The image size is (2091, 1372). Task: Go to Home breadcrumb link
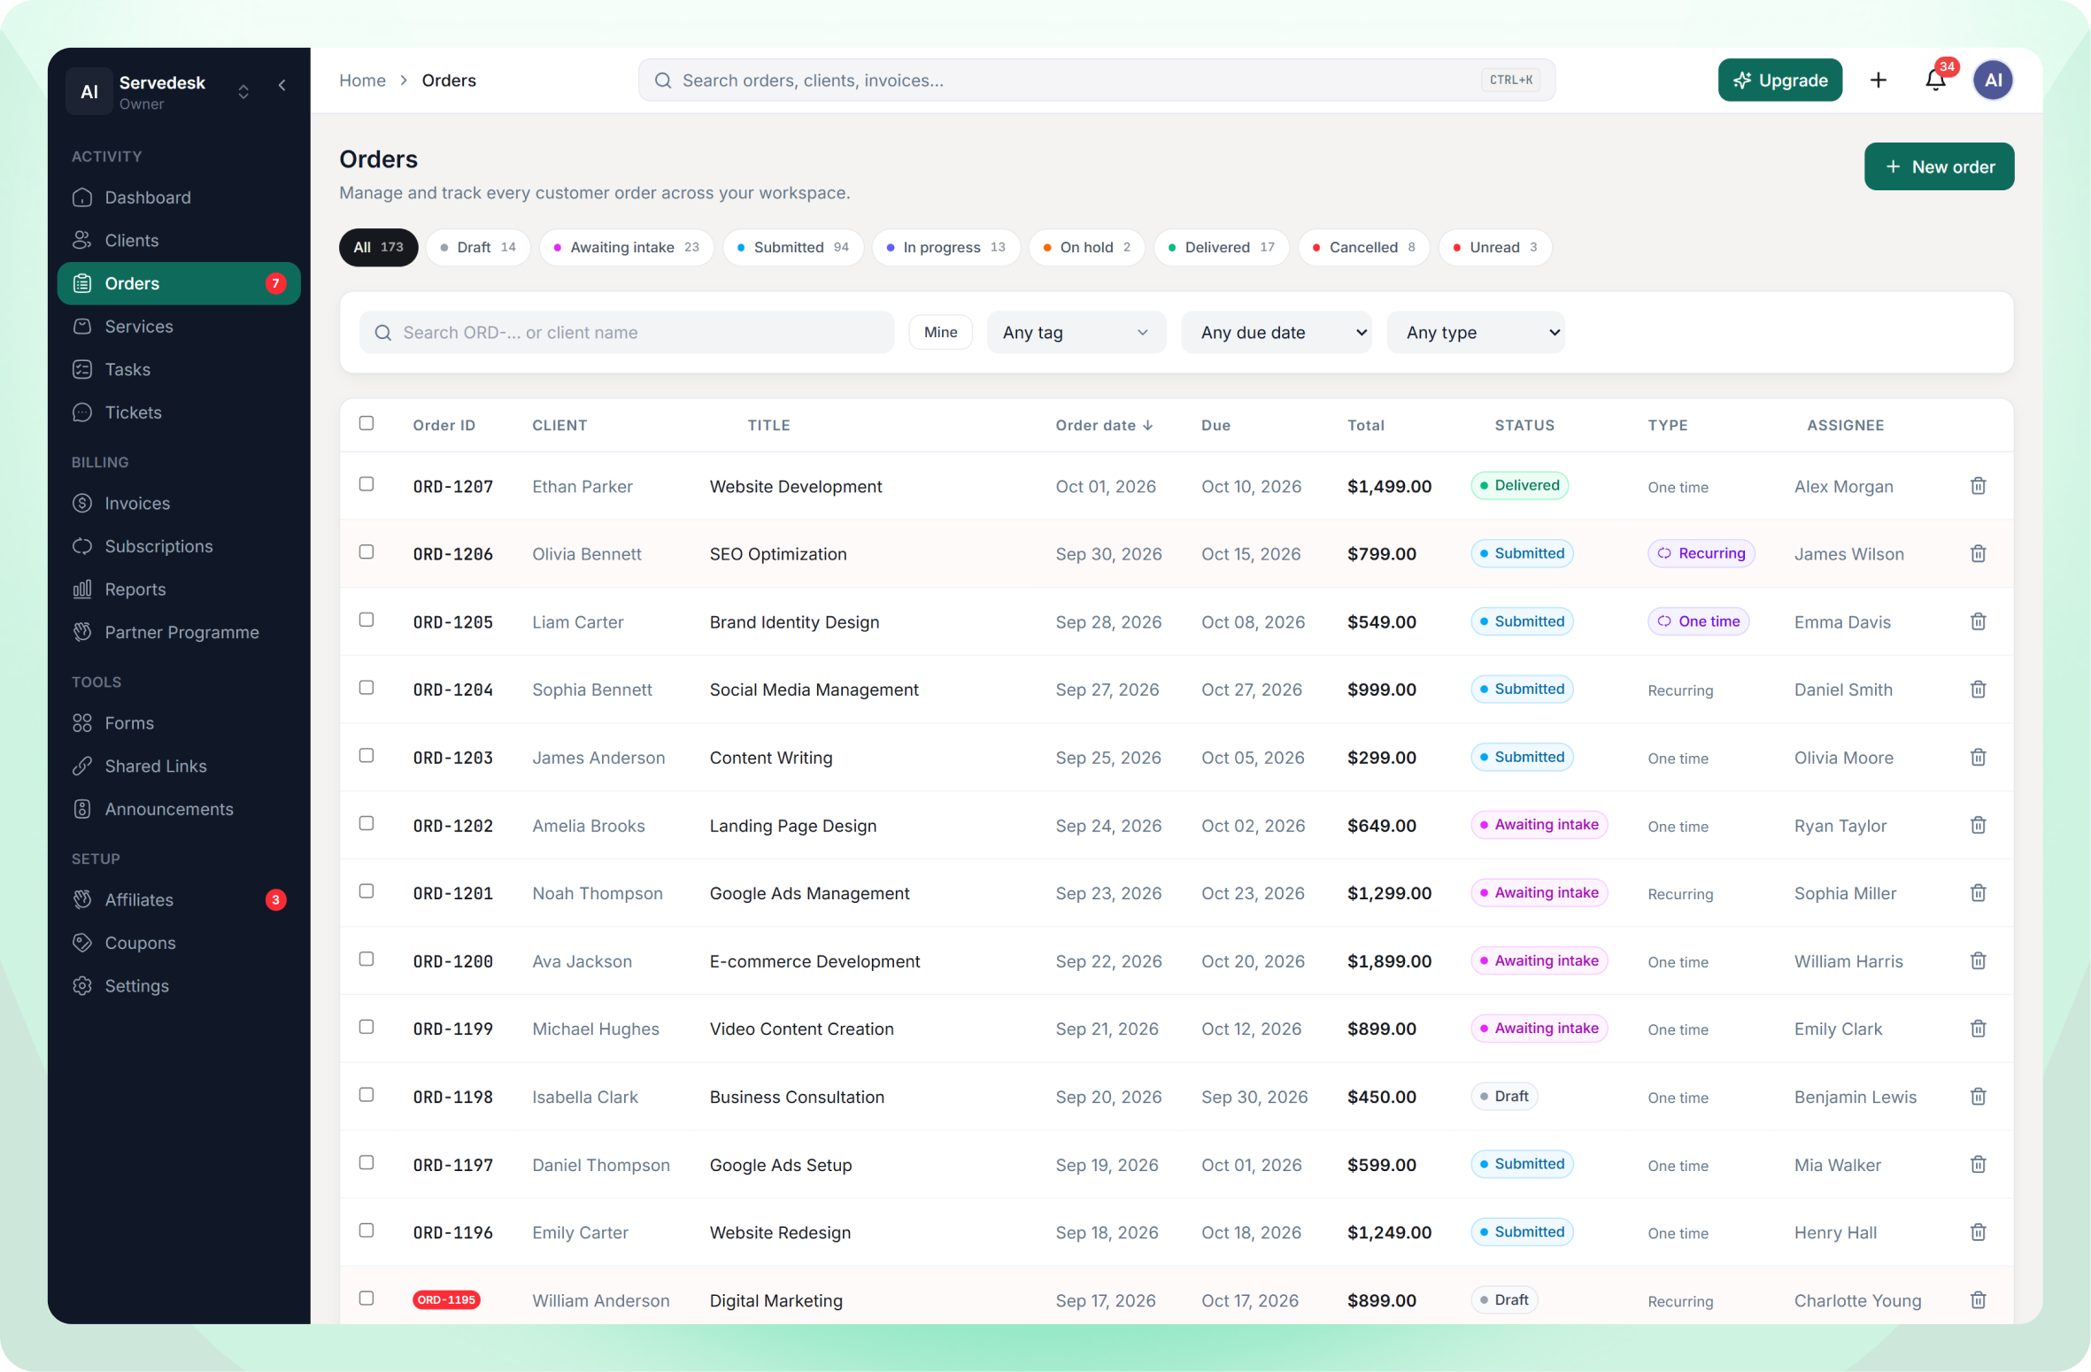pos(362,81)
